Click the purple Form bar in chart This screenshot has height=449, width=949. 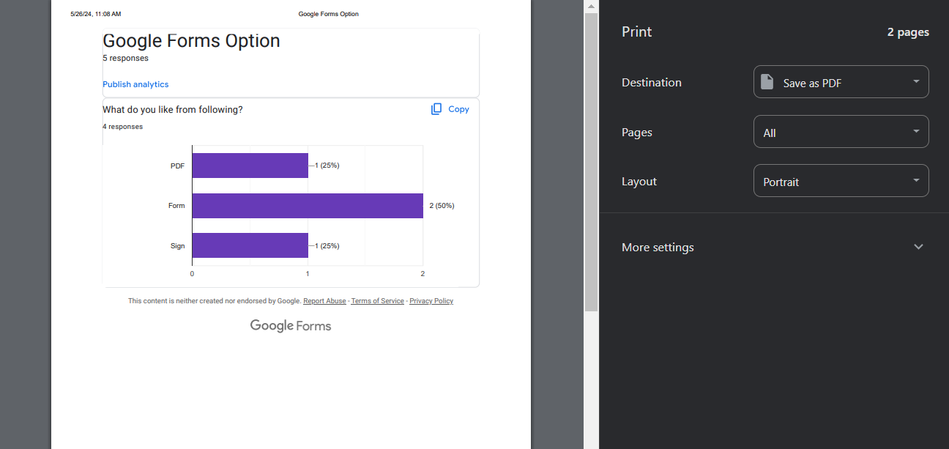tap(308, 206)
